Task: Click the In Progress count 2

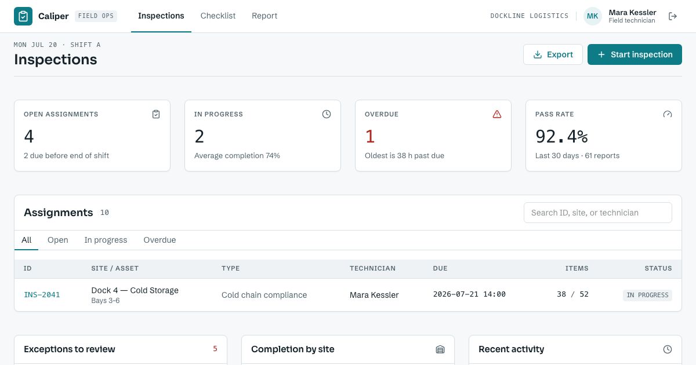Action: [x=200, y=136]
